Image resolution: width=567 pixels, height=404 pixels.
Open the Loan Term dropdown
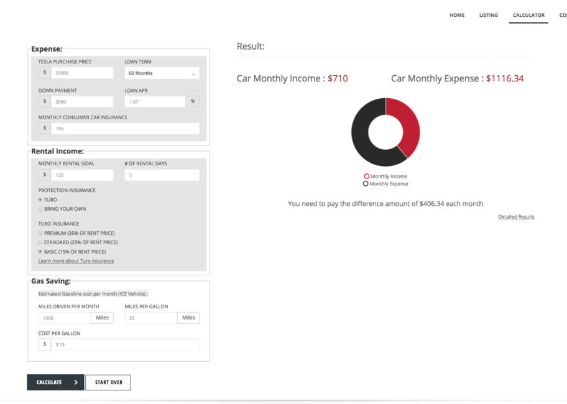pos(162,73)
